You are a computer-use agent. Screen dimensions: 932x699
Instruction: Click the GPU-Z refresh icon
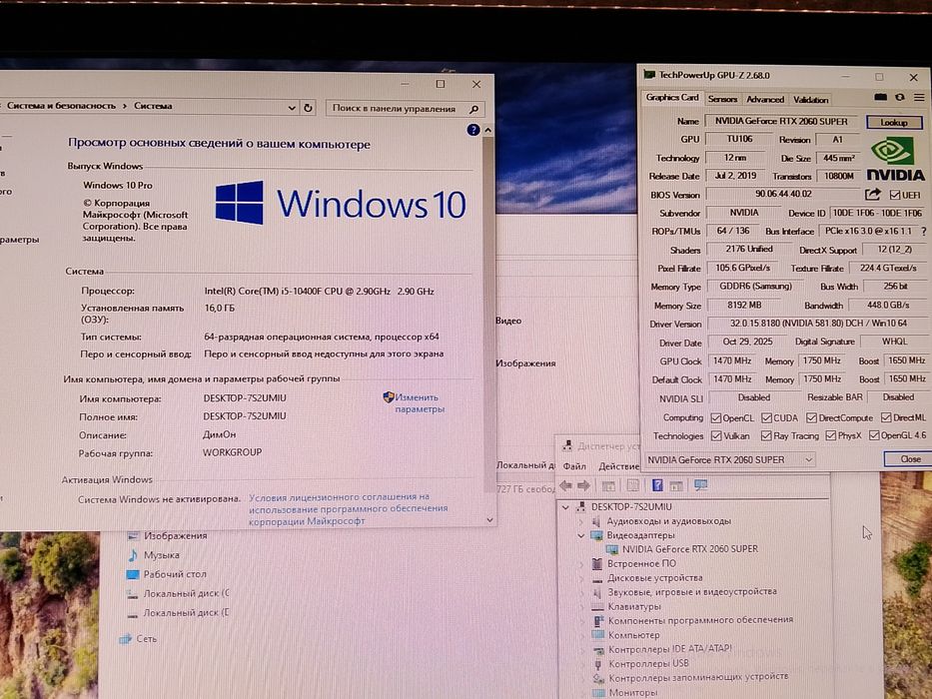tap(900, 98)
